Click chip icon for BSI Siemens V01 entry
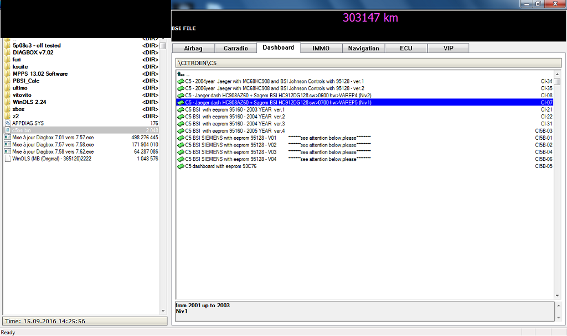This screenshot has width=567, height=336. (x=181, y=138)
